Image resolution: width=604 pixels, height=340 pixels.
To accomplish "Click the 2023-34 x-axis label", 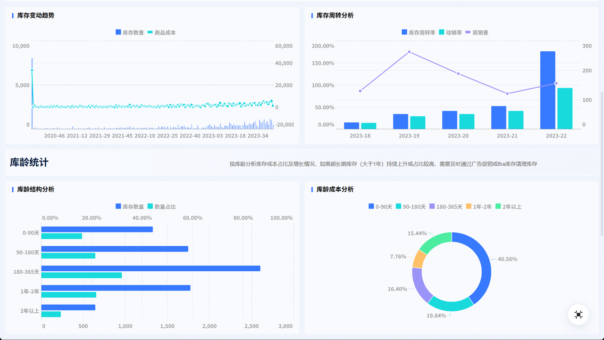I will pos(258,136).
